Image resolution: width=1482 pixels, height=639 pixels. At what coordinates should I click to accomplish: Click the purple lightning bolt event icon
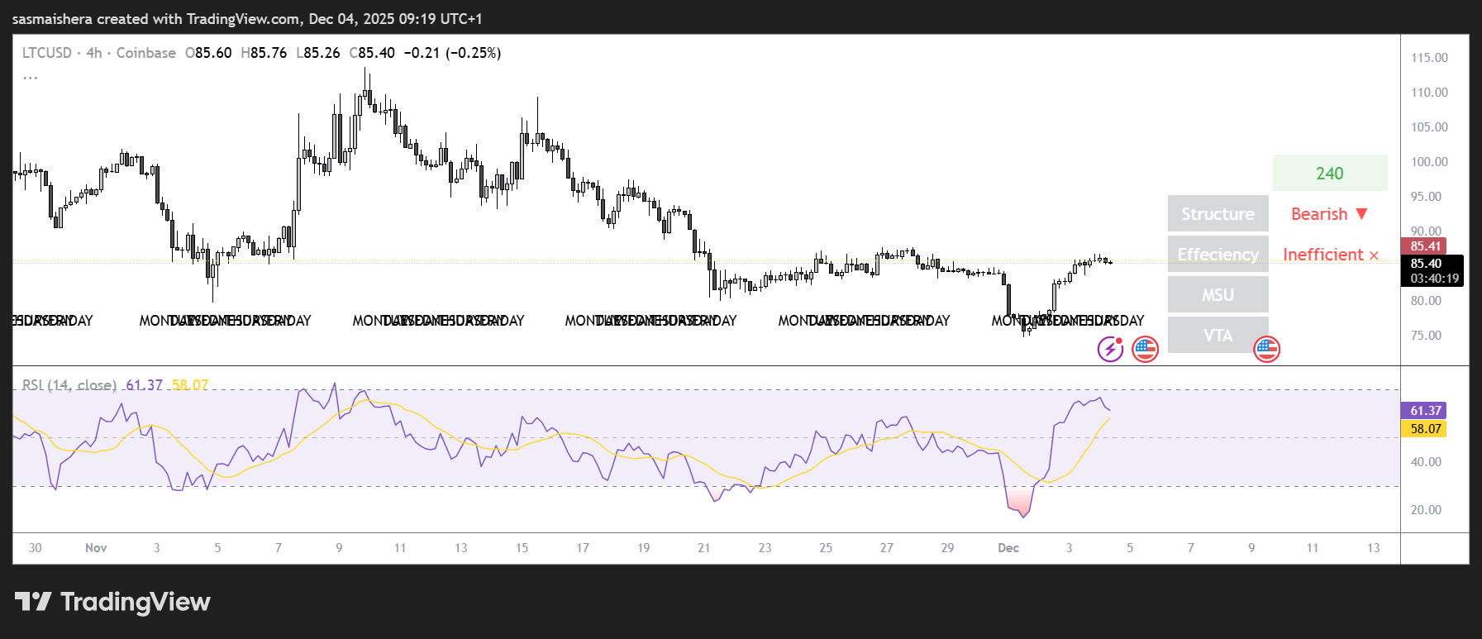click(x=1110, y=349)
